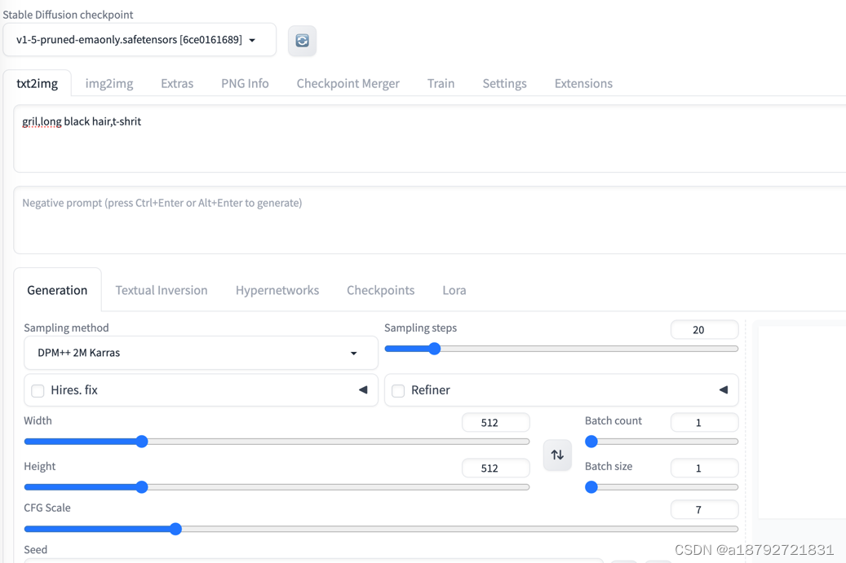The image size is (846, 563).
Task: Click the 'Sampling method' label
Action: (x=66, y=328)
